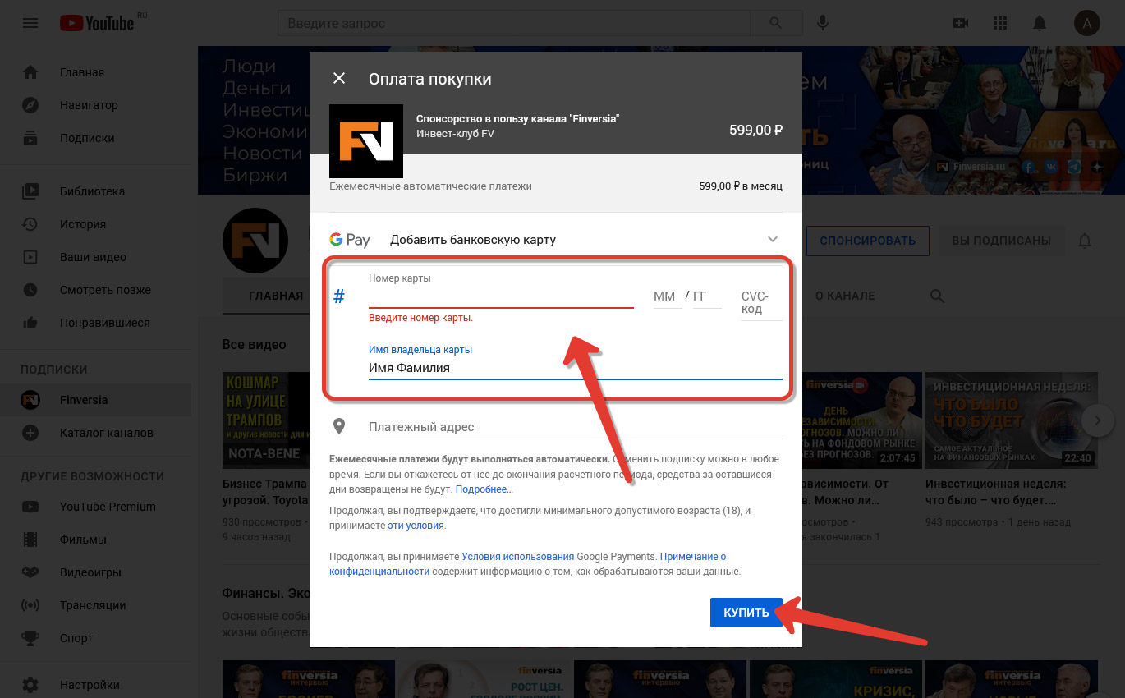Viewport: 1125px width, 698px height.
Task: Open the О канале tab
Action: point(844,296)
